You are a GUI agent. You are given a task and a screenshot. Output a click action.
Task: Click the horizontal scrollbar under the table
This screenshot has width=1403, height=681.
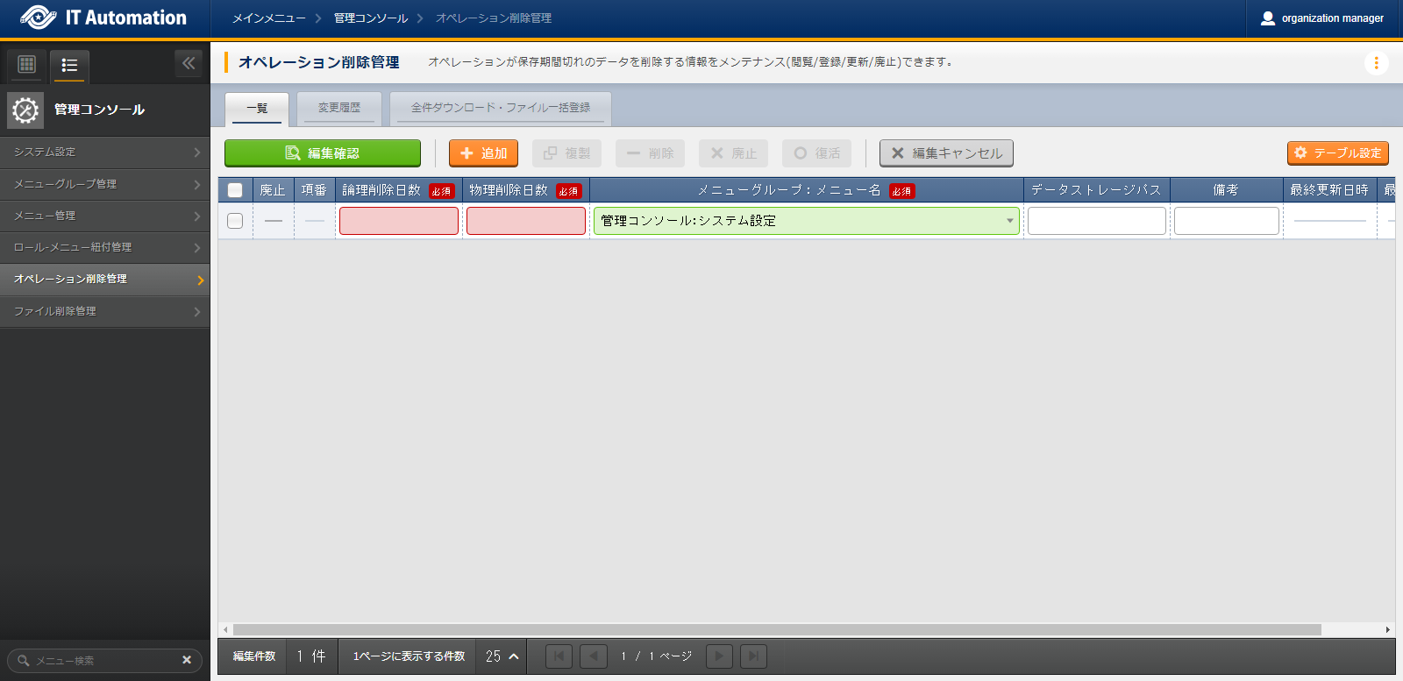click(x=776, y=629)
